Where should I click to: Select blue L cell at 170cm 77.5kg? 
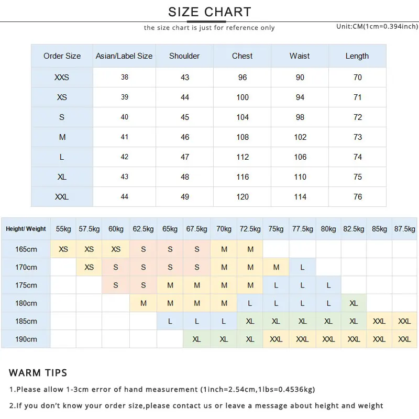(x=302, y=267)
